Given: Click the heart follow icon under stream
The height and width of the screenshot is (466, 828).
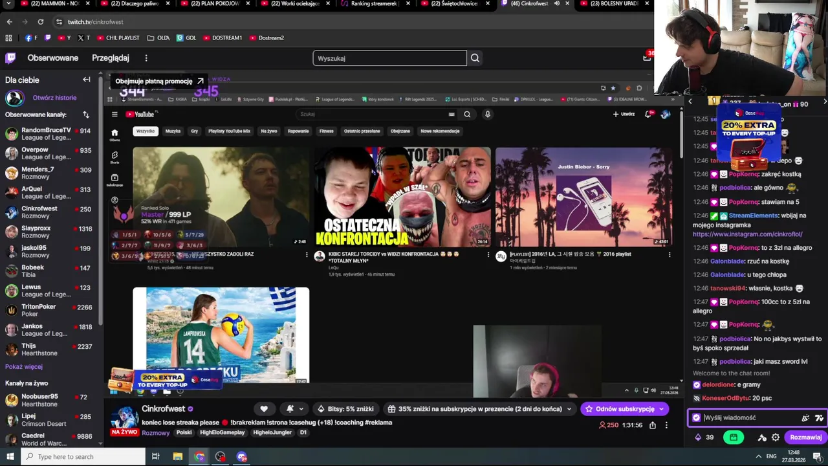Looking at the screenshot, I should click(264, 409).
